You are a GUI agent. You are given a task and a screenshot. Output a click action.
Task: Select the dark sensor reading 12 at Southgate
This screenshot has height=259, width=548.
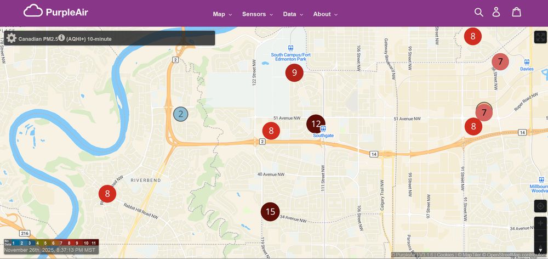(316, 123)
